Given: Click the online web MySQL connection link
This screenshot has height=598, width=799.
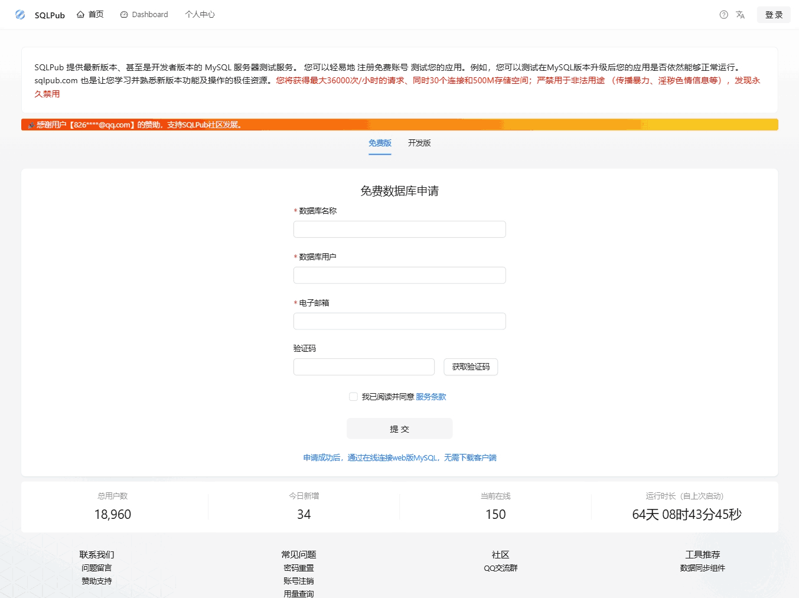Looking at the screenshot, I should [399, 458].
